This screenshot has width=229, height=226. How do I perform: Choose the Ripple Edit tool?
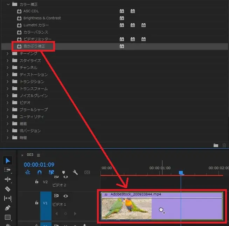[8, 179]
